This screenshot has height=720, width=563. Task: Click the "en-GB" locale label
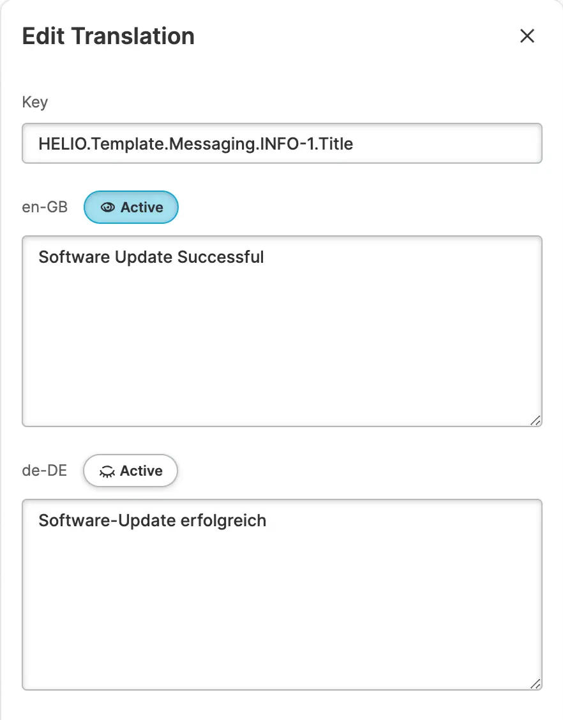(x=45, y=208)
